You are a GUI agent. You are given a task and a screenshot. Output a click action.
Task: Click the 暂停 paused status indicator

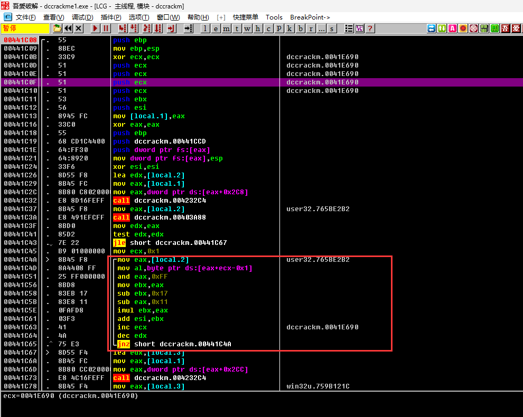(x=25, y=29)
